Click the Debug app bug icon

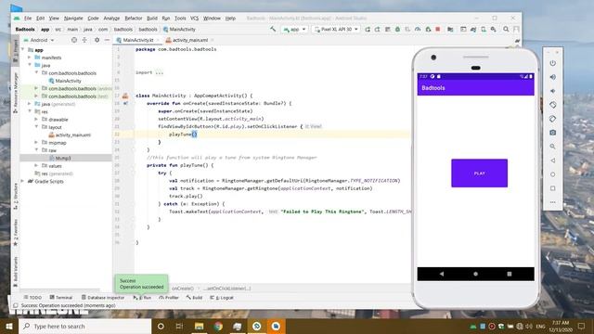397,29
